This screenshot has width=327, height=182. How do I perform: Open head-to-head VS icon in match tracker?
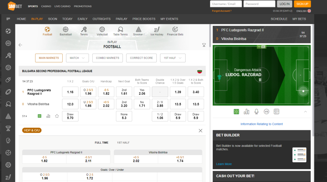click(266, 111)
